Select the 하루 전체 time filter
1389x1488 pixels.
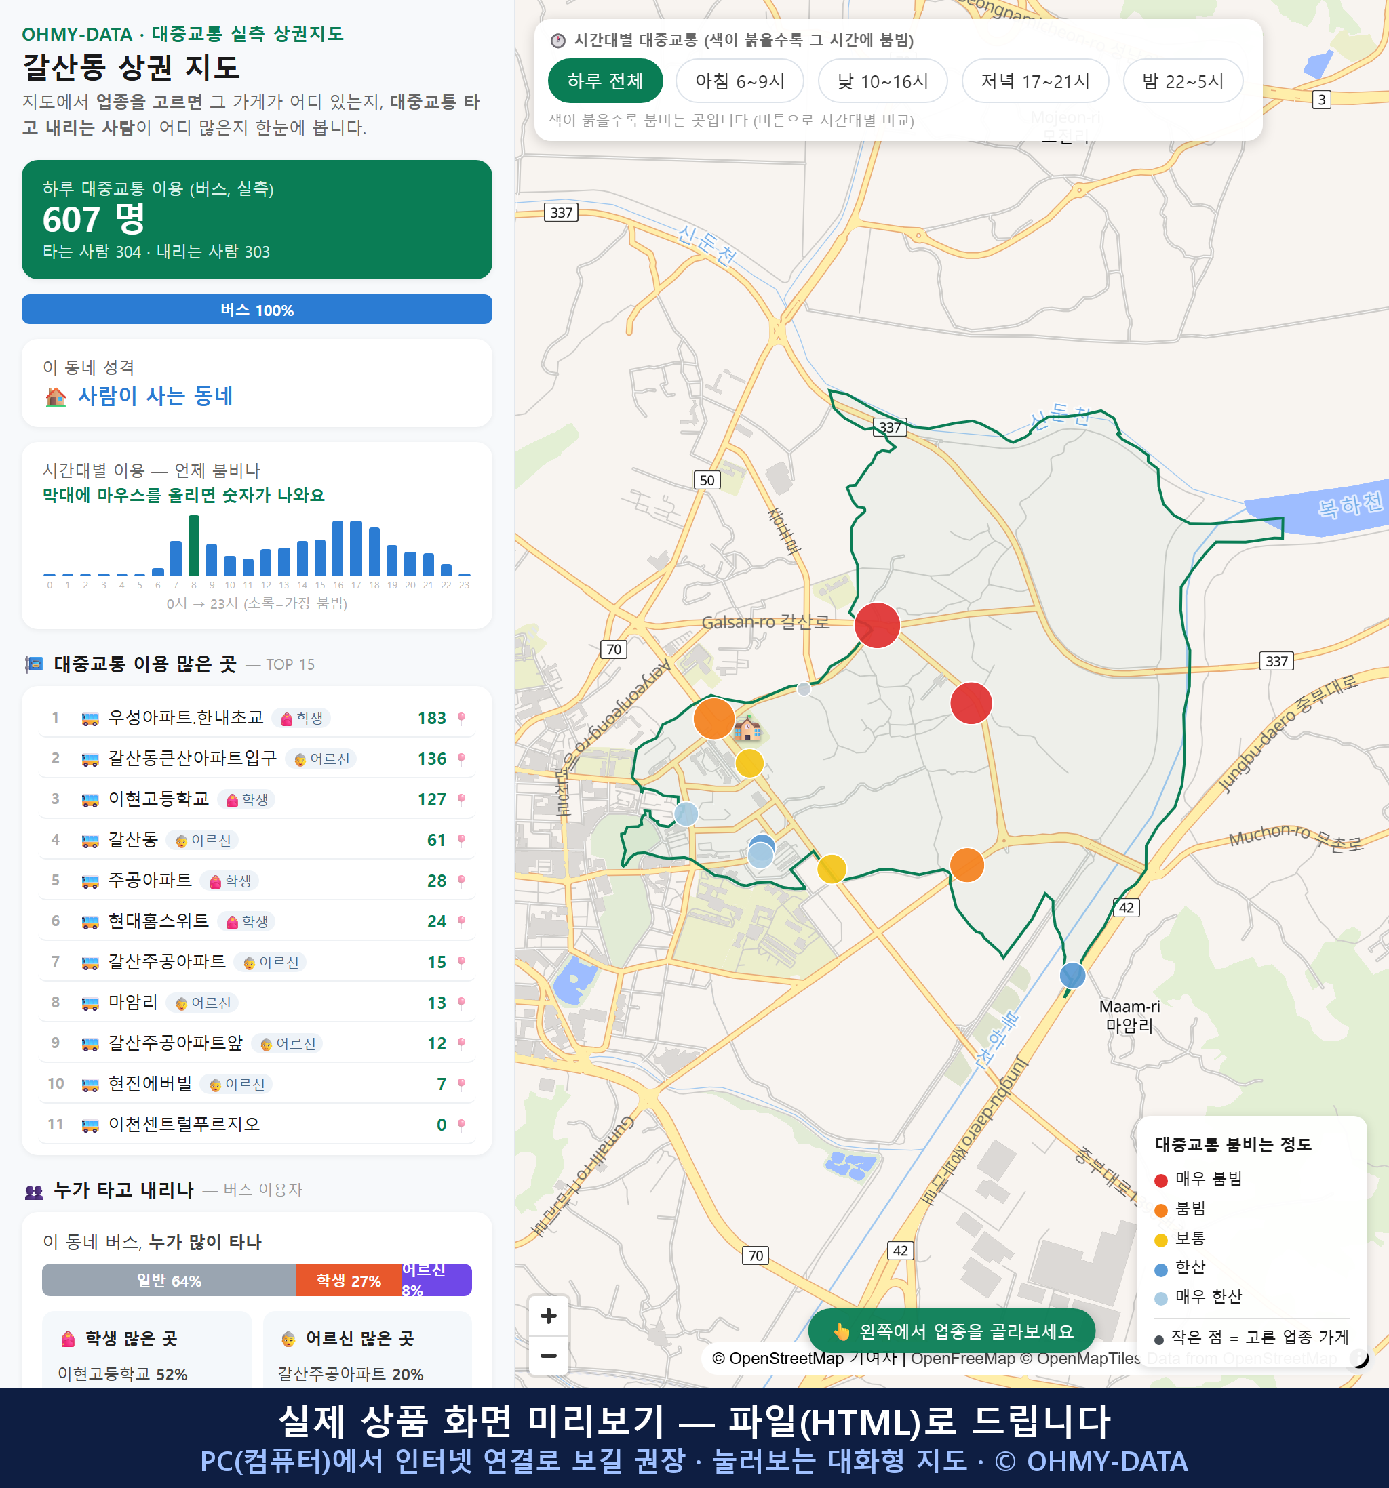pyautogui.click(x=605, y=81)
